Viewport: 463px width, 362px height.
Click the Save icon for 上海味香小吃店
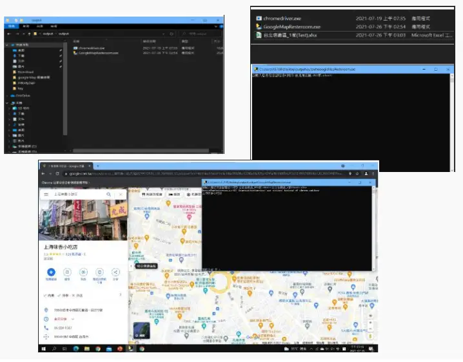pyautogui.click(x=68, y=272)
